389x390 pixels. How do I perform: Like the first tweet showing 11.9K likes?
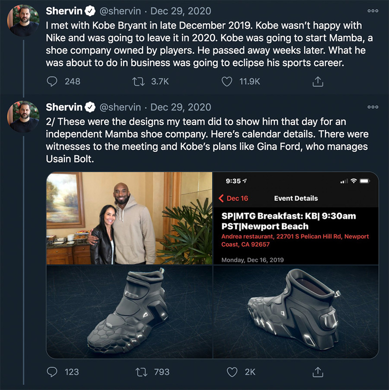point(226,81)
